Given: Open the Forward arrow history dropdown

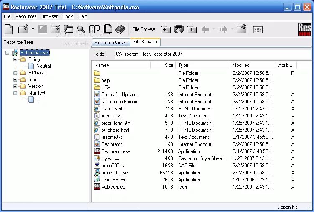Looking at the screenshot, I should [232, 29].
